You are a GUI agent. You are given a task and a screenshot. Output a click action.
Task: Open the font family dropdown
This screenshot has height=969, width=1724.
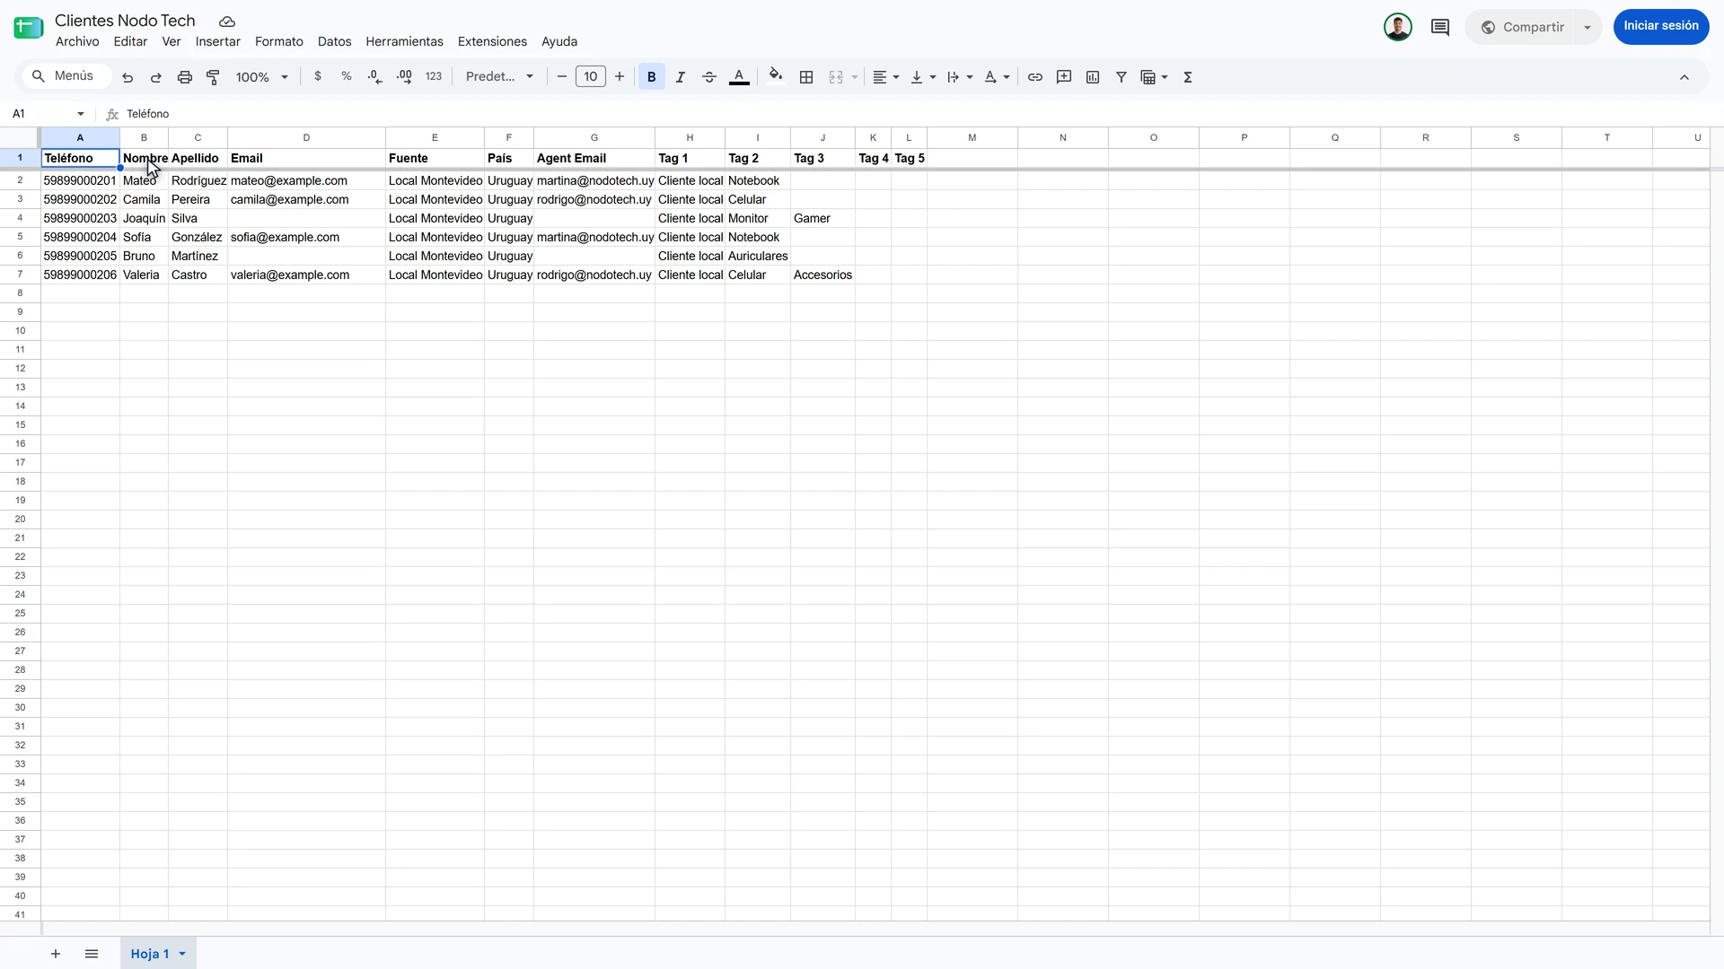(x=499, y=77)
